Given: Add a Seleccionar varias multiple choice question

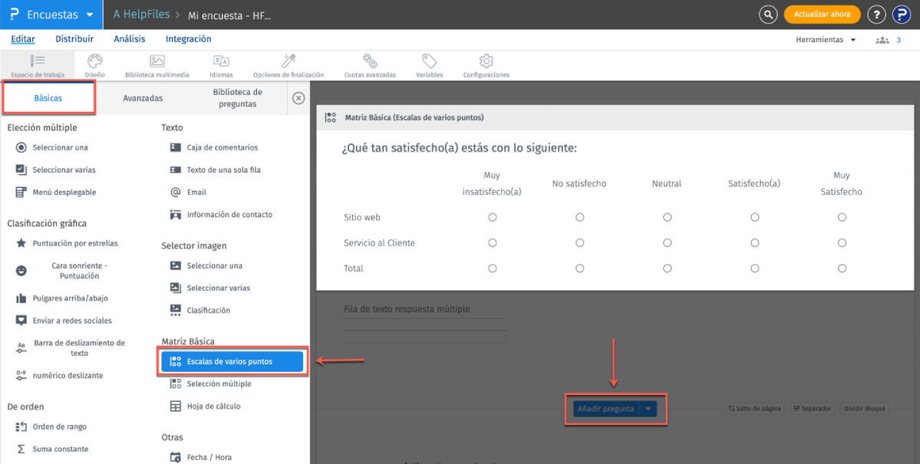Looking at the screenshot, I should tap(56, 169).
